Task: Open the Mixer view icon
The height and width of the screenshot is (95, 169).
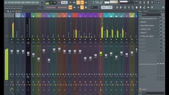Action: click(129, 7)
